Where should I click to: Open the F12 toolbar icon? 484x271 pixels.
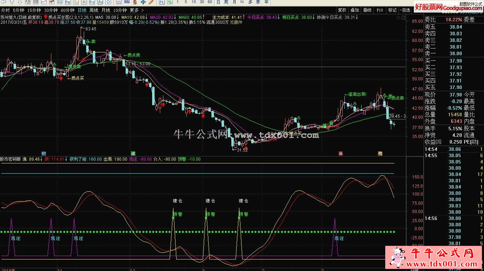click(x=92, y=2)
